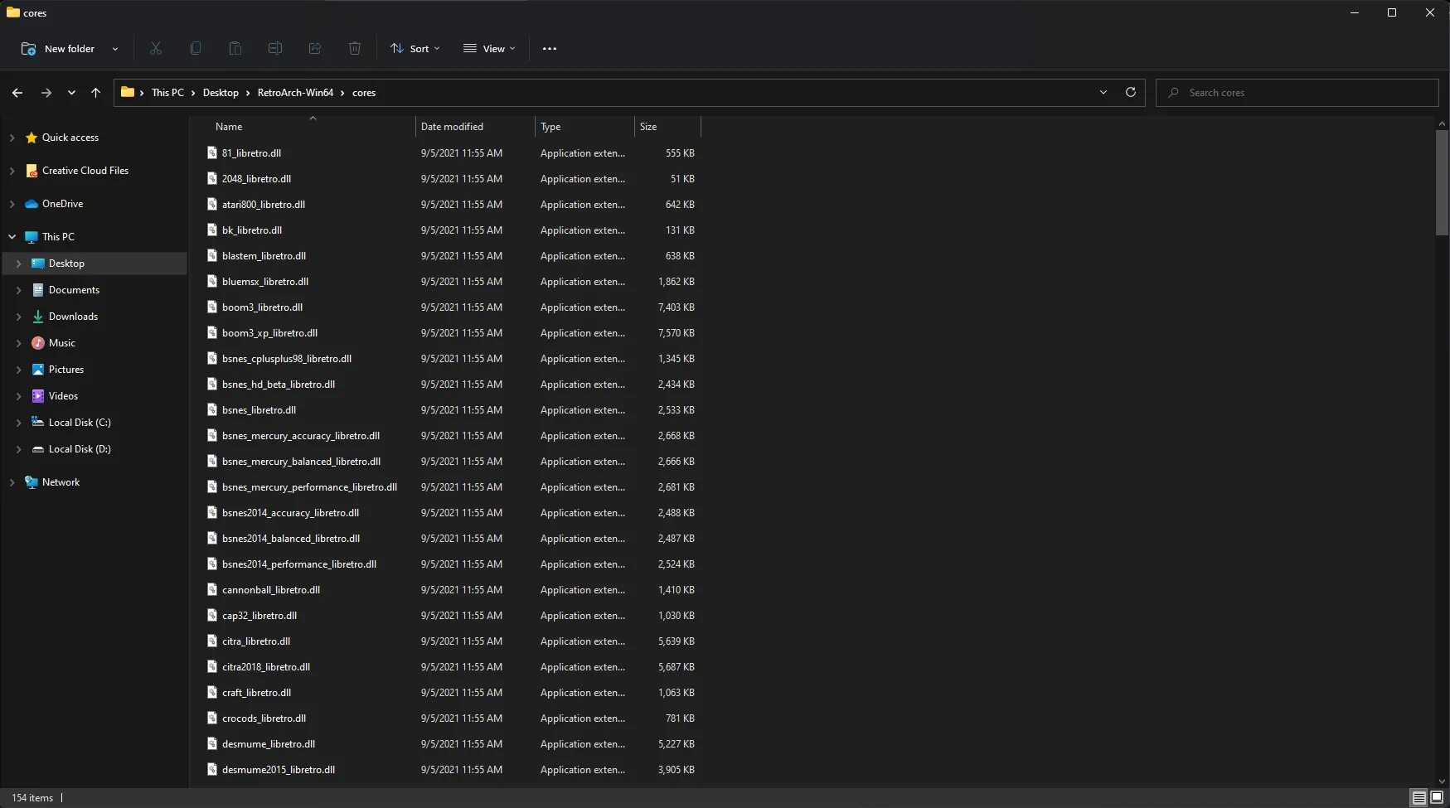Expand the Quick access tree node
Screen dimensions: 1450x808
(12, 138)
